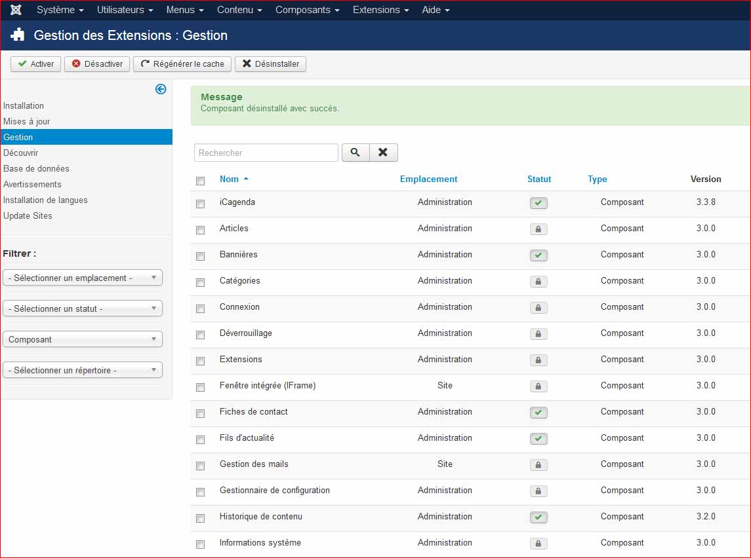The height and width of the screenshot is (558, 751).
Task: Click the lock icon for Articles
Action: click(538, 229)
